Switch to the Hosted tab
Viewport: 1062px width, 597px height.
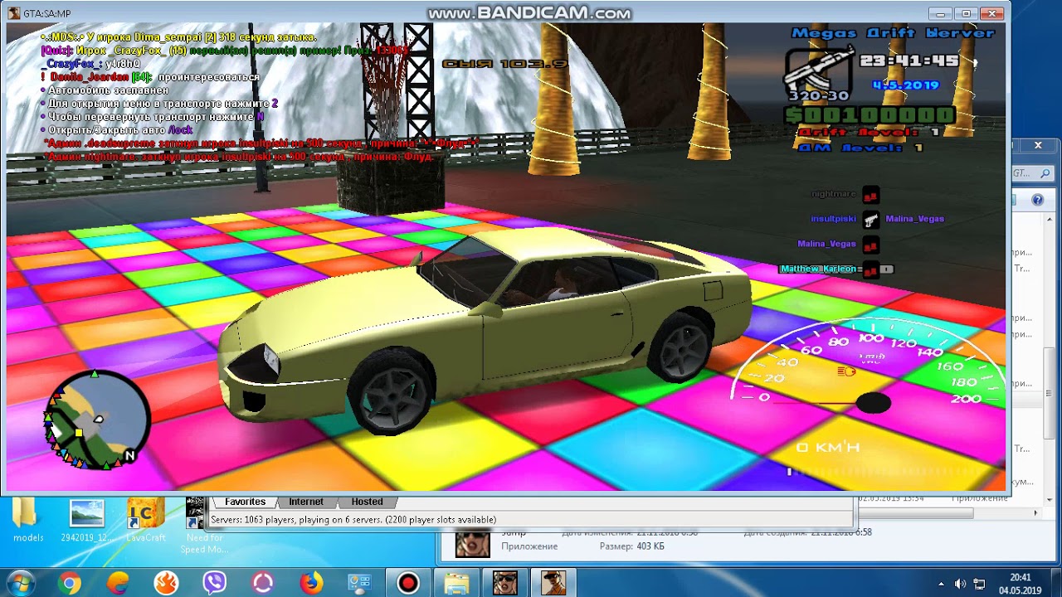[367, 502]
